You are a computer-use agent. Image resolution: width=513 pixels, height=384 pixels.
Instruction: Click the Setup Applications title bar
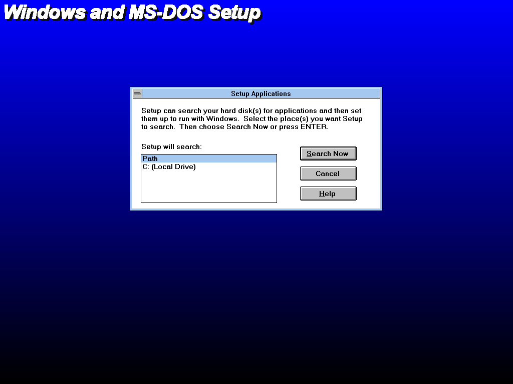pyautogui.click(x=261, y=93)
